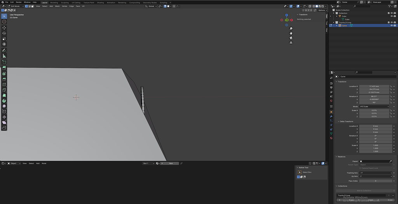Open the Object Data green triangle tab
Image resolution: width=398 pixels, height=204 pixels.
pyautogui.click(x=331, y=133)
